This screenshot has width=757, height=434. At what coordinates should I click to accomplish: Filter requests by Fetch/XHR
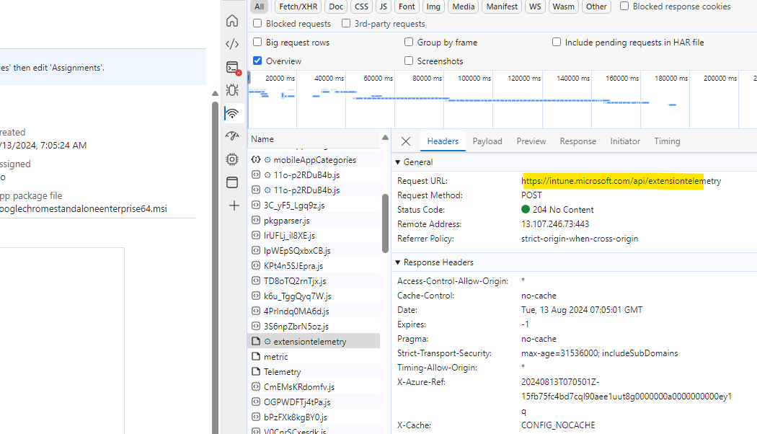pyautogui.click(x=298, y=6)
